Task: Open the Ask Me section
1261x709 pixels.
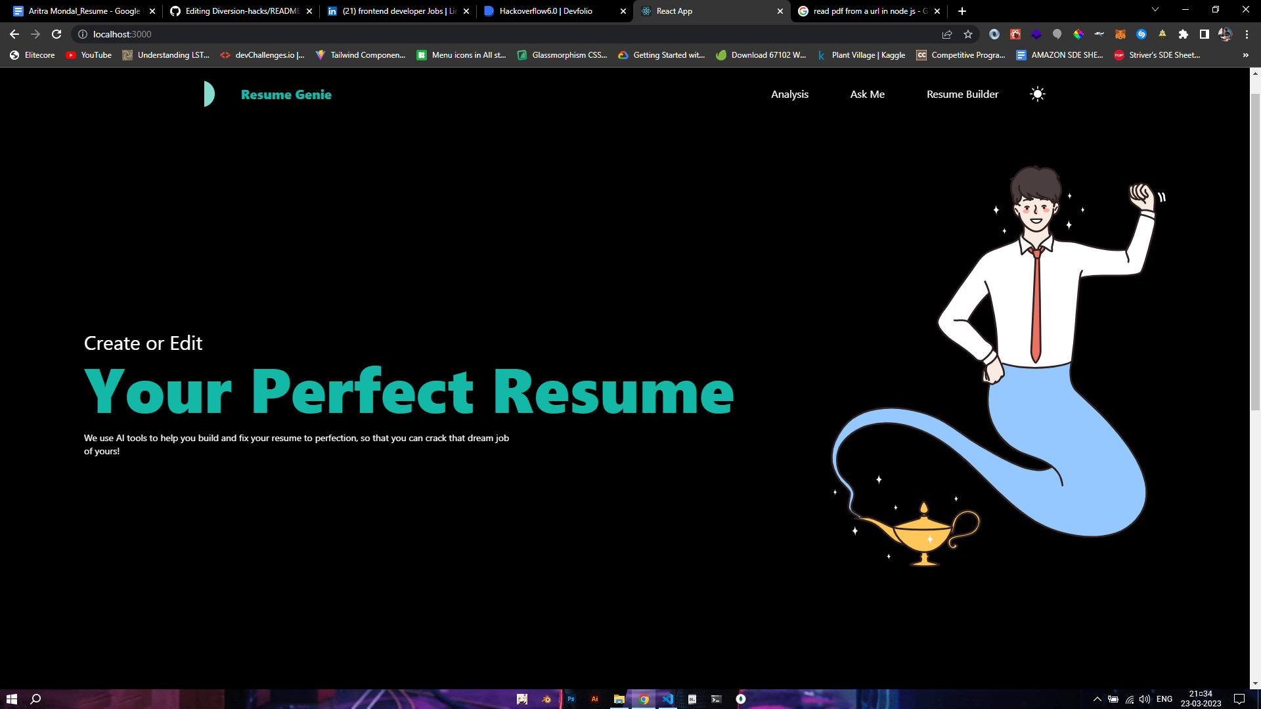Action: point(867,94)
